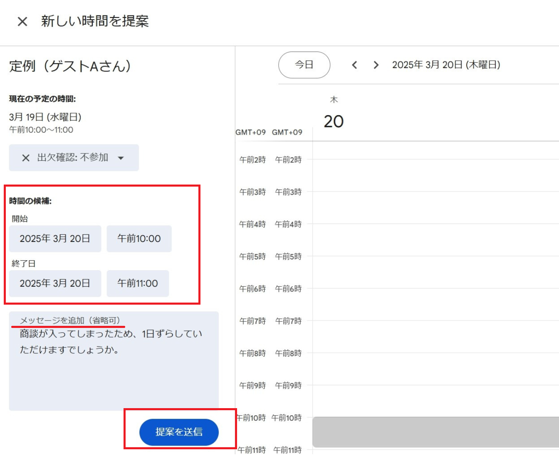Click the date heading 2025年 3月 20日 (木曜日)
Screen dimensions: 559x463
click(446, 65)
